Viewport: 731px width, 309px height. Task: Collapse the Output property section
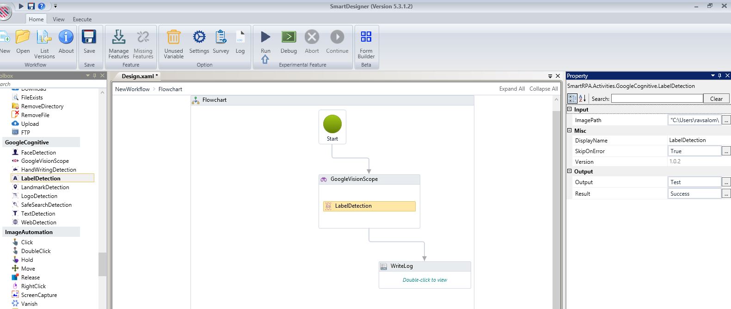pyautogui.click(x=570, y=172)
